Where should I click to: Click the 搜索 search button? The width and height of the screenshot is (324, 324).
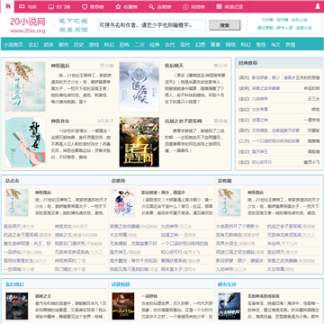coord(225,25)
